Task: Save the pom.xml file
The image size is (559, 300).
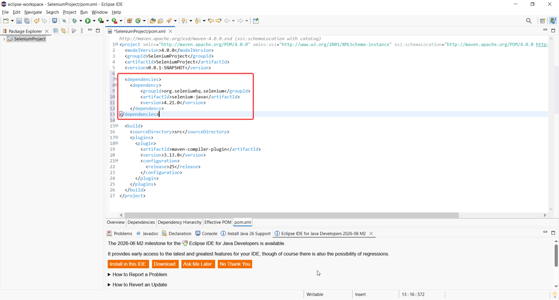Action: (19, 21)
